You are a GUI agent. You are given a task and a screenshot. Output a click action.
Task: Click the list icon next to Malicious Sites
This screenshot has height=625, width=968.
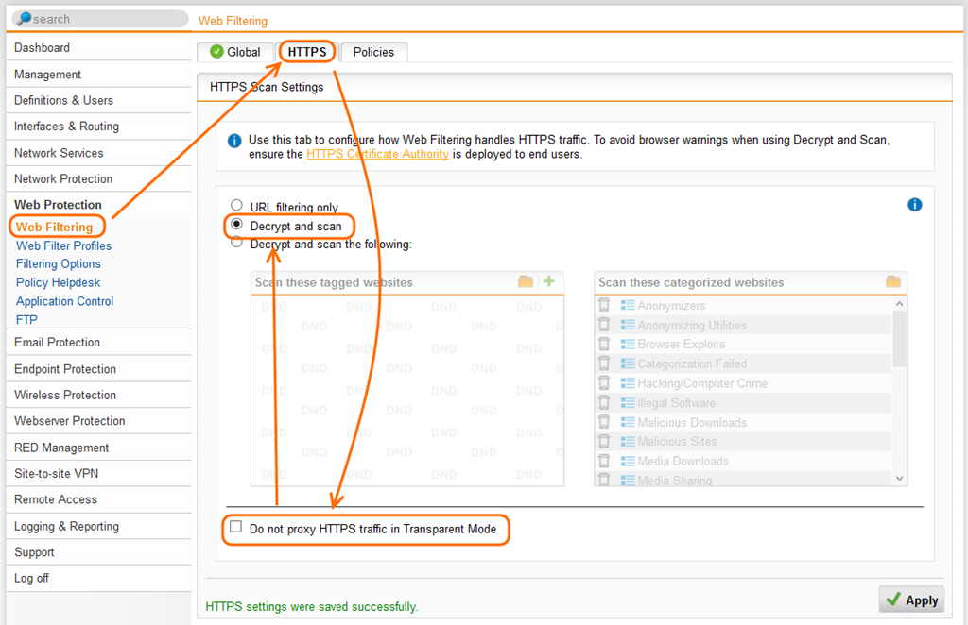pyautogui.click(x=628, y=442)
